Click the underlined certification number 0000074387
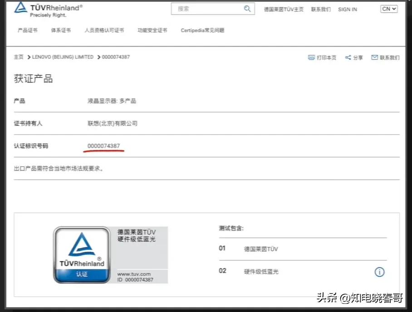Screen dimensions: 412x312 103,146
